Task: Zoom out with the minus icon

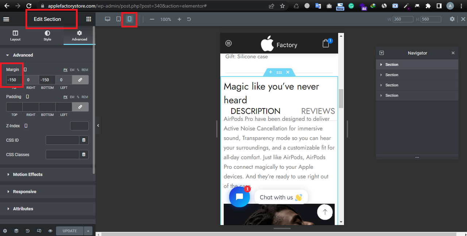Action: coord(152,19)
